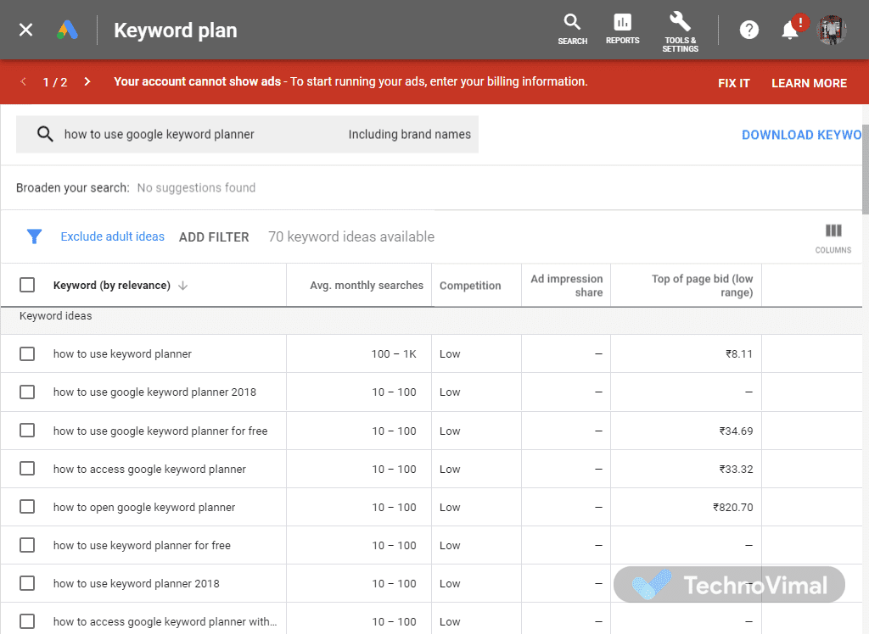Sort by Ad impression share header
869x634 pixels.
click(566, 286)
